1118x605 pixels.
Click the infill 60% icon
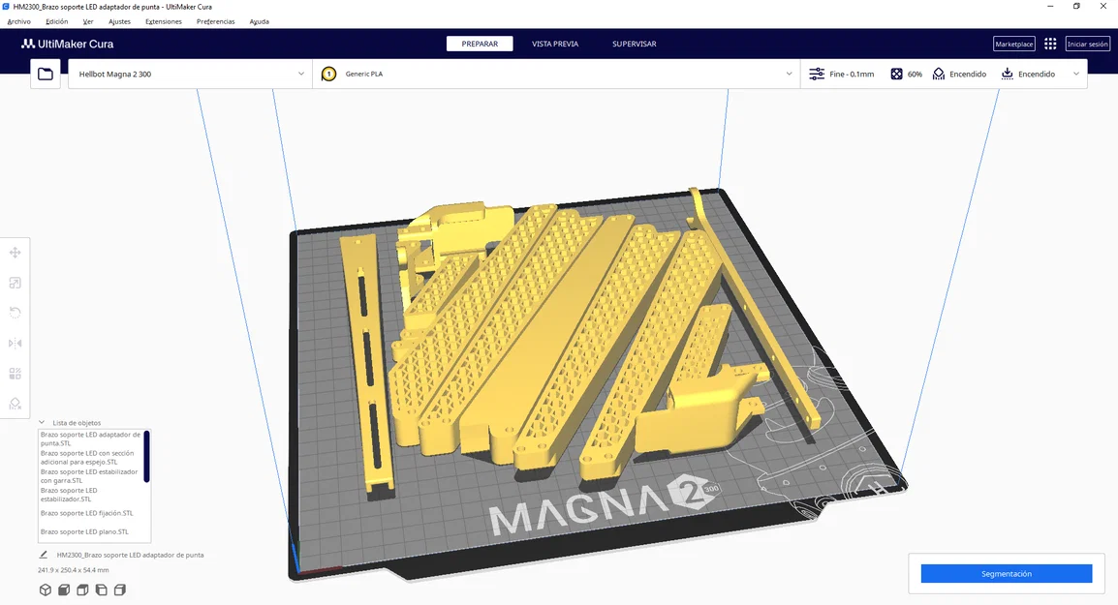896,75
